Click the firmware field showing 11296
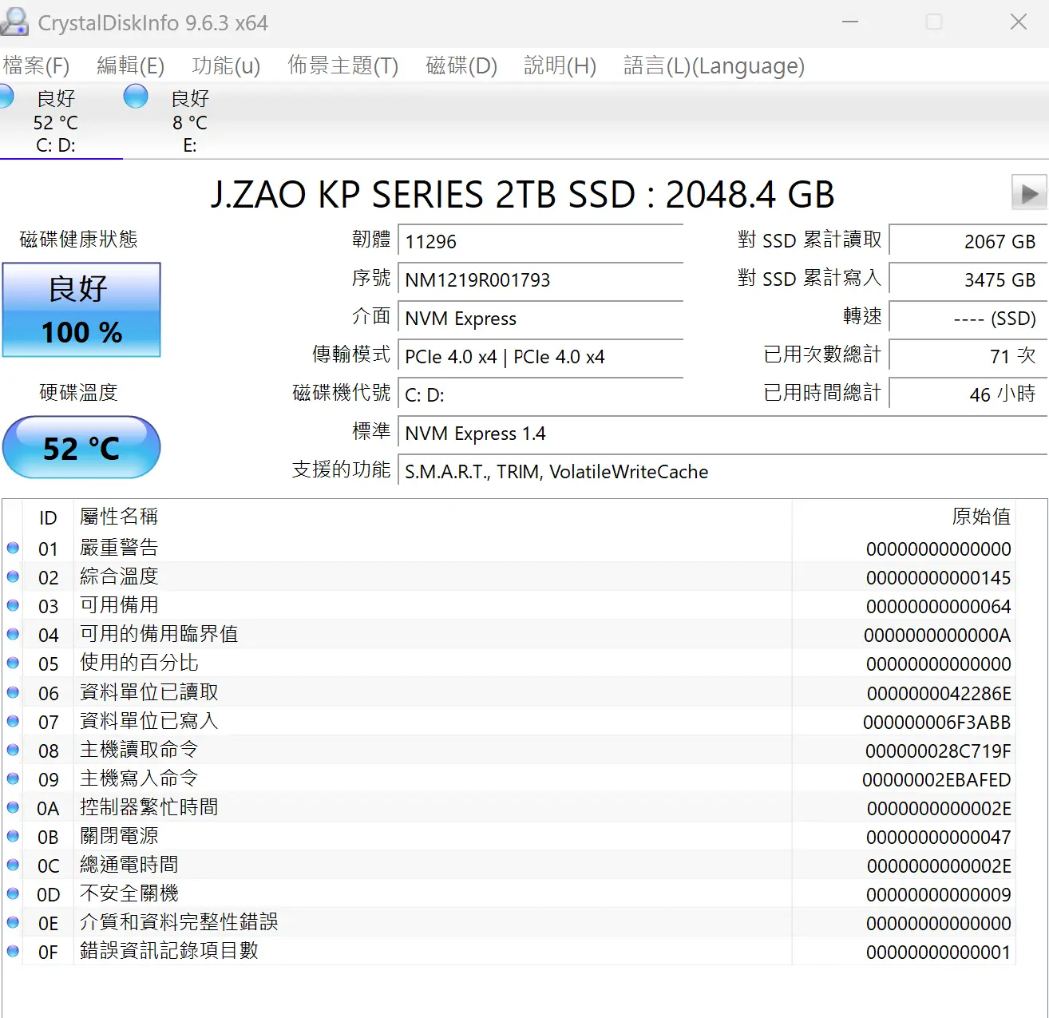This screenshot has height=1018, width=1049. pos(540,242)
